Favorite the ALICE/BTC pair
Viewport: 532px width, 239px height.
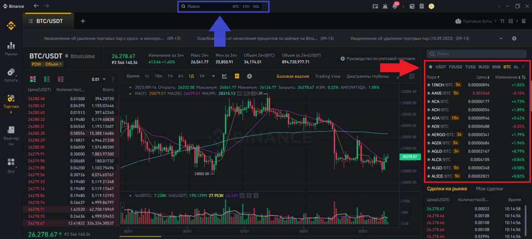pyautogui.click(x=429, y=176)
